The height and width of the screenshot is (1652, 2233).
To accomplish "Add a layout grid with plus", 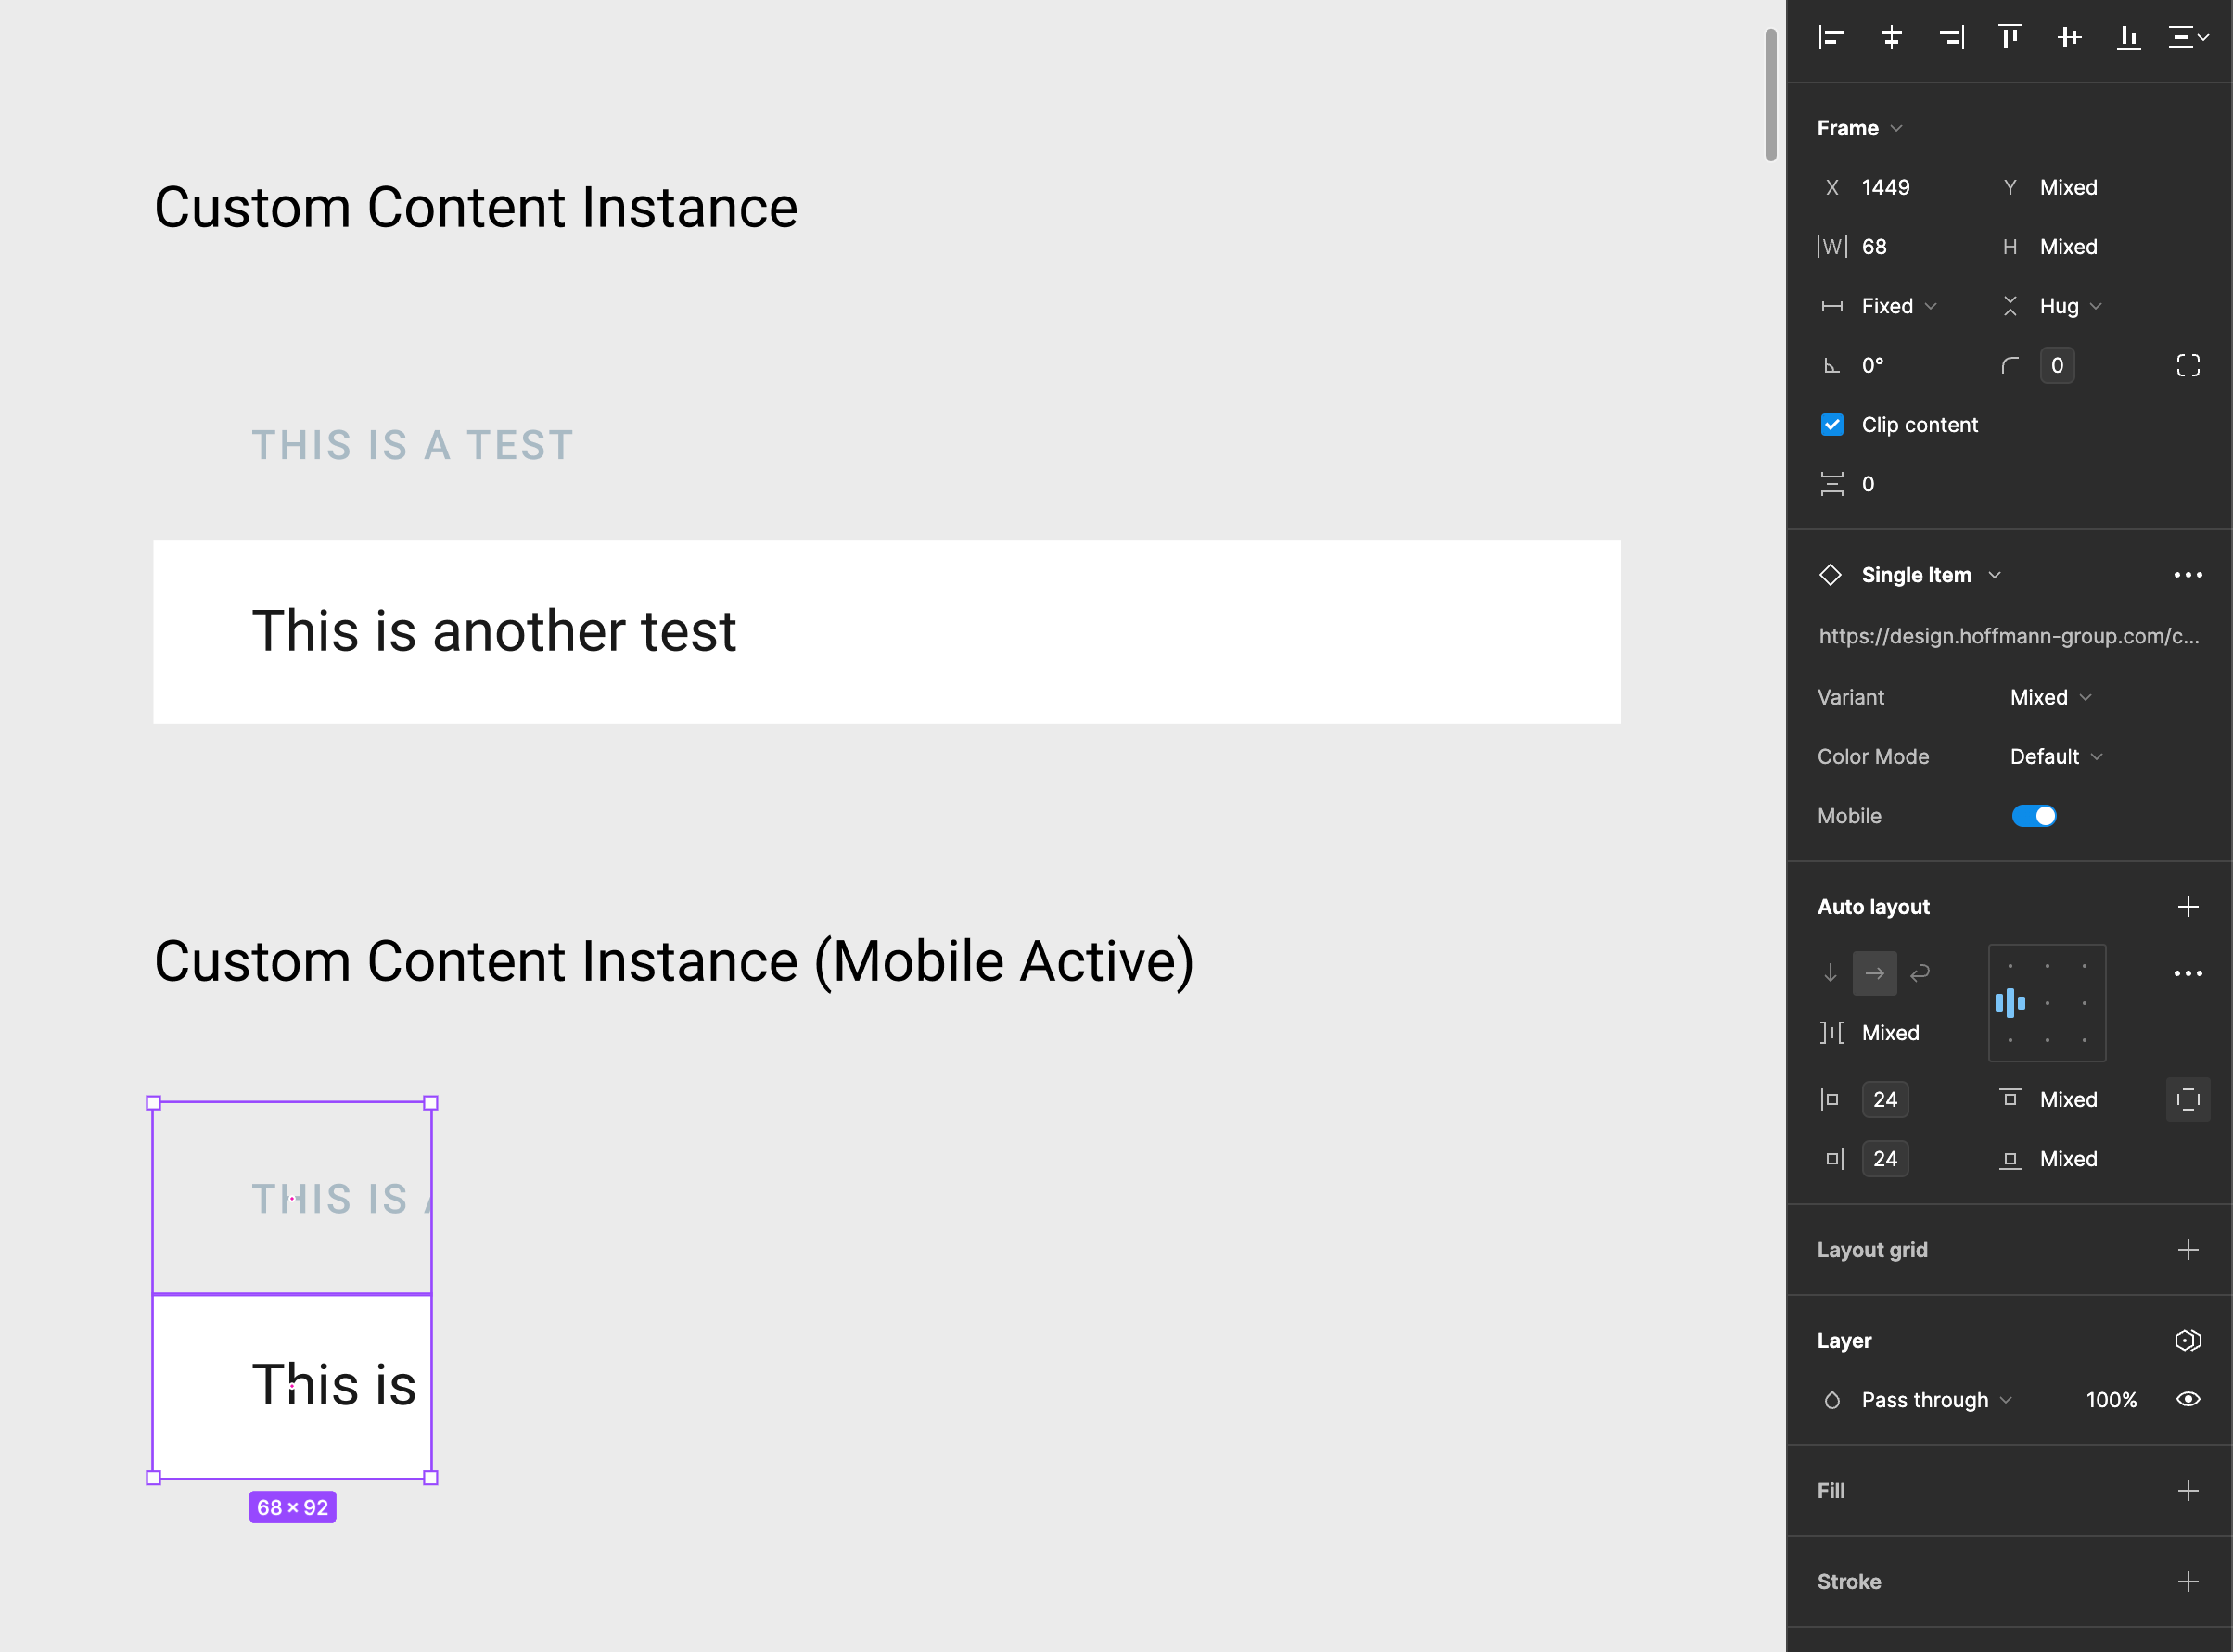I will click(x=2188, y=1250).
